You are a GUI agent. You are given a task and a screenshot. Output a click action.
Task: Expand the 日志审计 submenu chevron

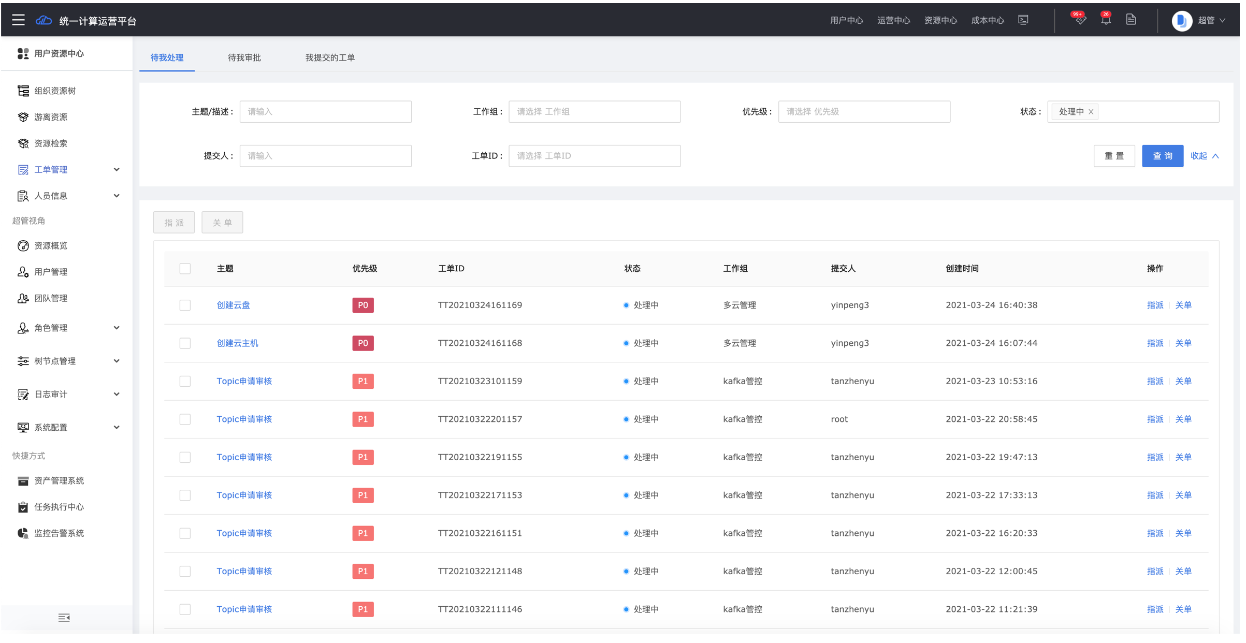tap(117, 394)
